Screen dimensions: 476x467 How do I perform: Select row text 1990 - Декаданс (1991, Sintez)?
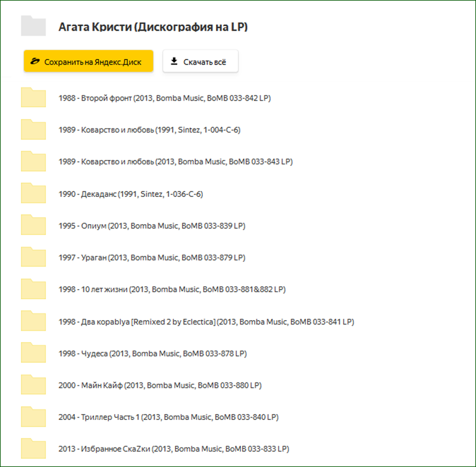tap(131, 194)
